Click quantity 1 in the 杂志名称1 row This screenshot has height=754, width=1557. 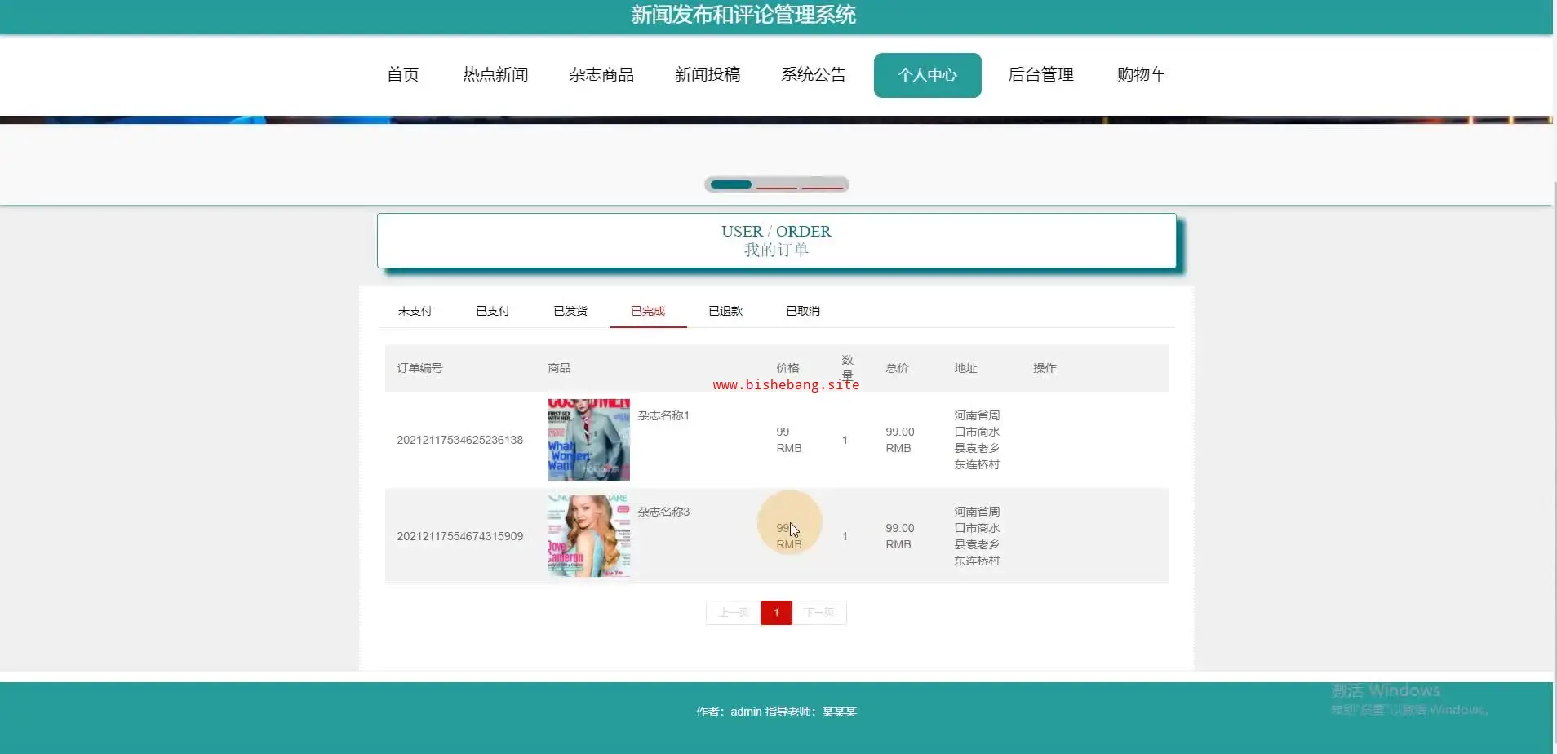(x=845, y=440)
